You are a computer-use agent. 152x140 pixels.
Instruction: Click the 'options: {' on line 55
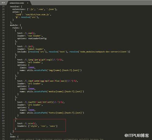point(23,86)
